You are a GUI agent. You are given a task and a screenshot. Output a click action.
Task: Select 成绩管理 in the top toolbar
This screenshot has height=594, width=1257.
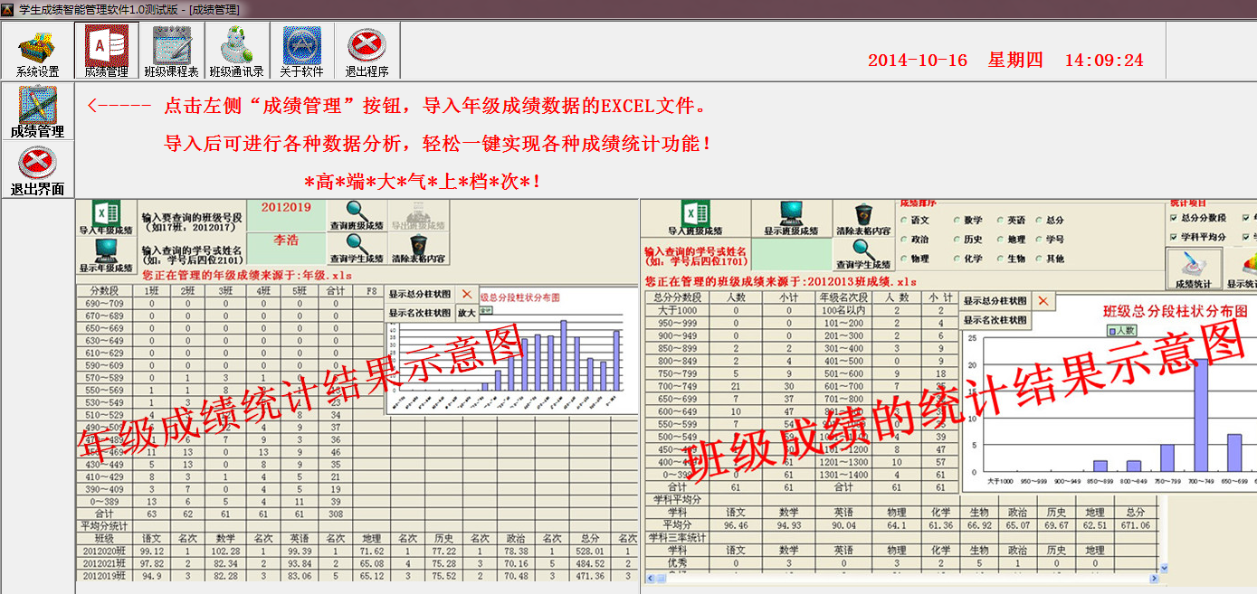click(x=106, y=52)
